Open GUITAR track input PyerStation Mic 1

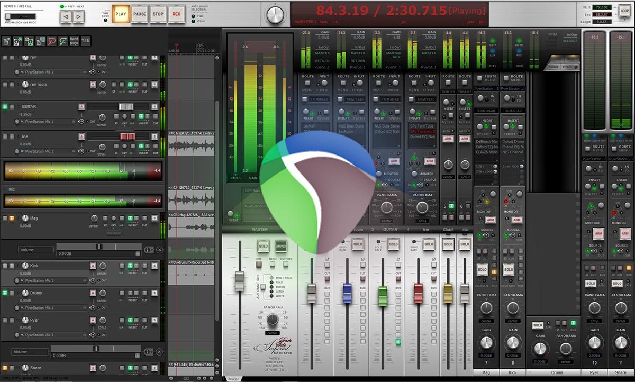pyautogui.click(x=44, y=122)
